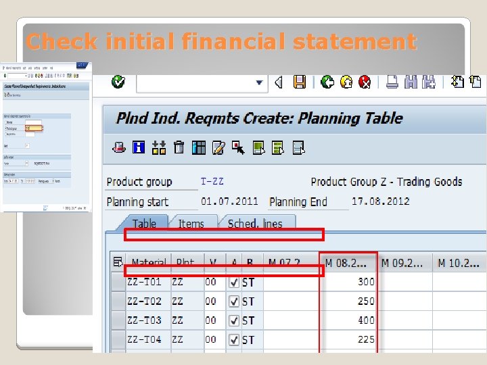The height and width of the screenshot is (365, 487).
Task: Click the second green list icon with arrow
Action: [x=278, y=147]
